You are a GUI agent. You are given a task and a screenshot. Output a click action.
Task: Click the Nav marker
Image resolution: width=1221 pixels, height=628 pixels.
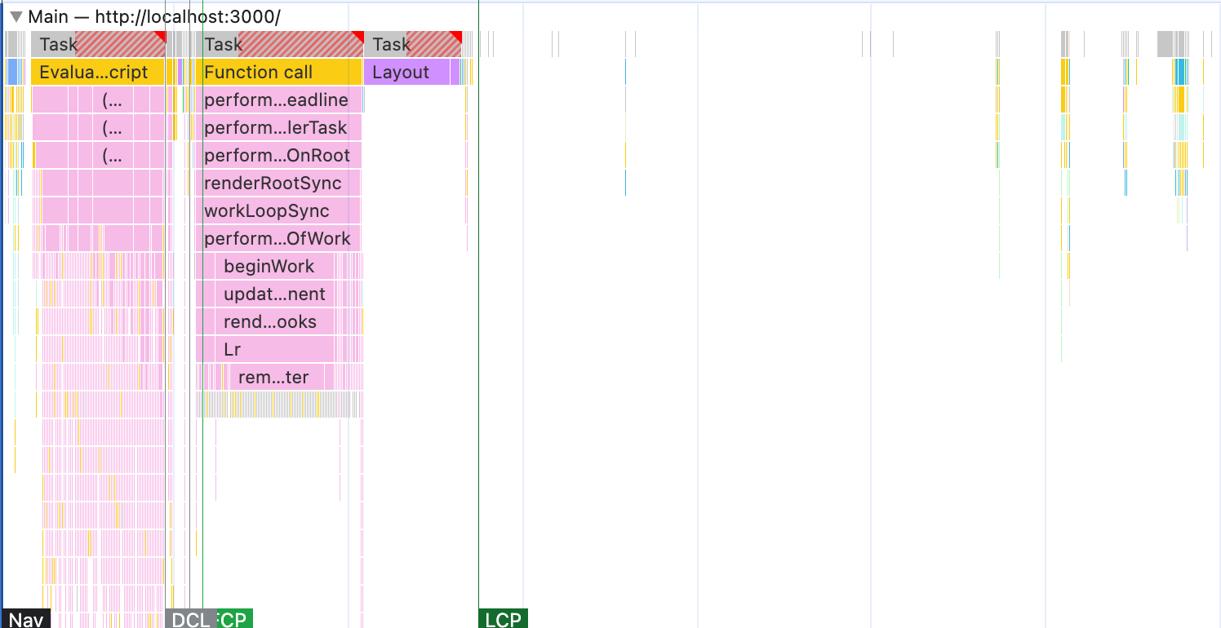click(26, 619)
